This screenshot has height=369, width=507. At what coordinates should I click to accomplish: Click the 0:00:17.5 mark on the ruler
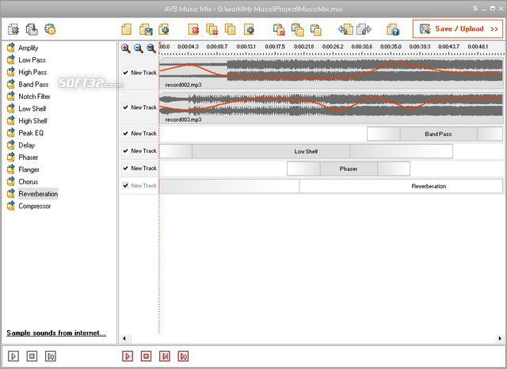point(275,47)
